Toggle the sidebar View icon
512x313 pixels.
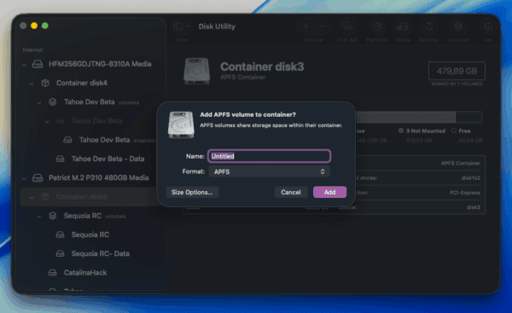tap(178, 26)
